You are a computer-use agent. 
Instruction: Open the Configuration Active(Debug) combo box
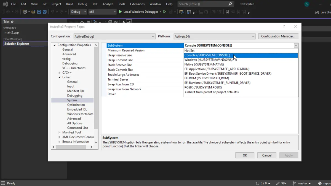pyautogui.click(x=114, y=36)
